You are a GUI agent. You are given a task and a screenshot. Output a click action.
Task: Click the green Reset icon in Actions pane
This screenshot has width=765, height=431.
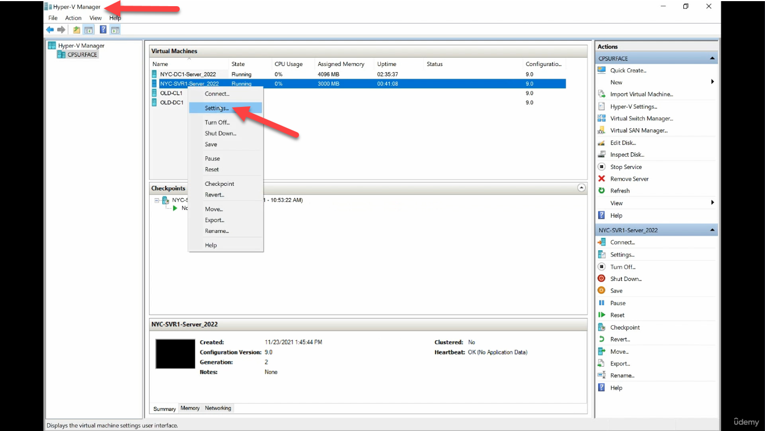(601, 315)
